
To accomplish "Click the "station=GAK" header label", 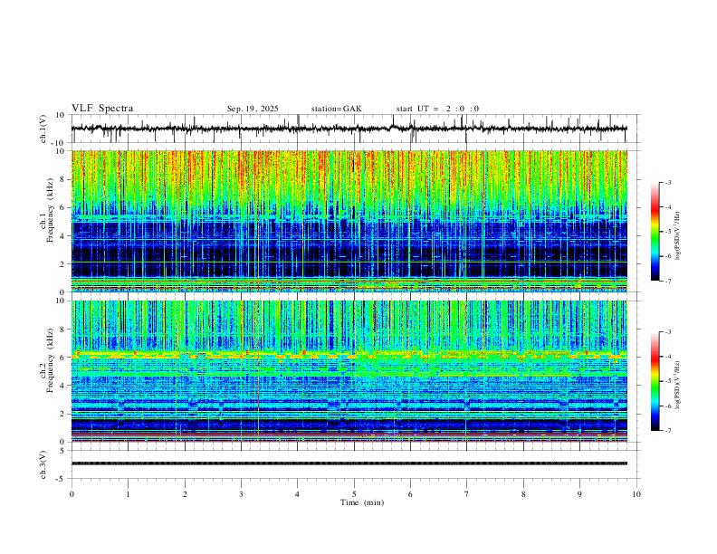I will pos(336,109).
